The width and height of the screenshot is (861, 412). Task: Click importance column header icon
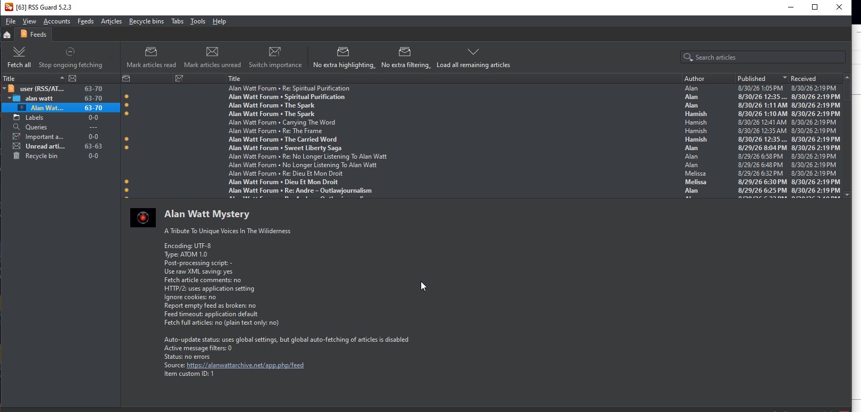click(x=179, y=78)
